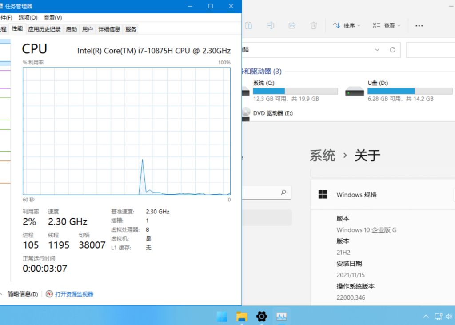
Task: Click the rename icon in Explorer toolbar
Action: point(270,25)
